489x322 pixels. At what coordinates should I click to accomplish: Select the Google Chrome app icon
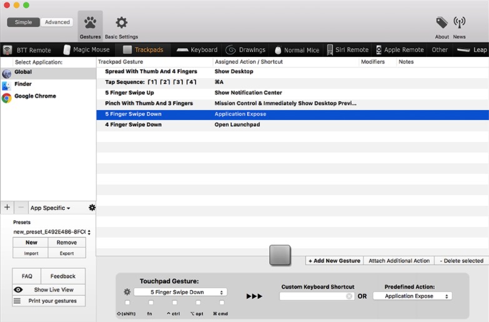pyautogui.click(x=6, y=98)
